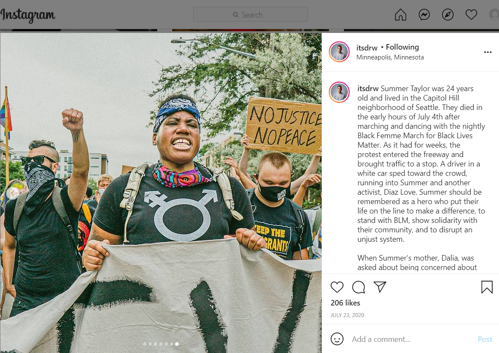This screenshot has width=499, height=353.
Task: Click the Instagram search box
Action: [x=251, y=15]
